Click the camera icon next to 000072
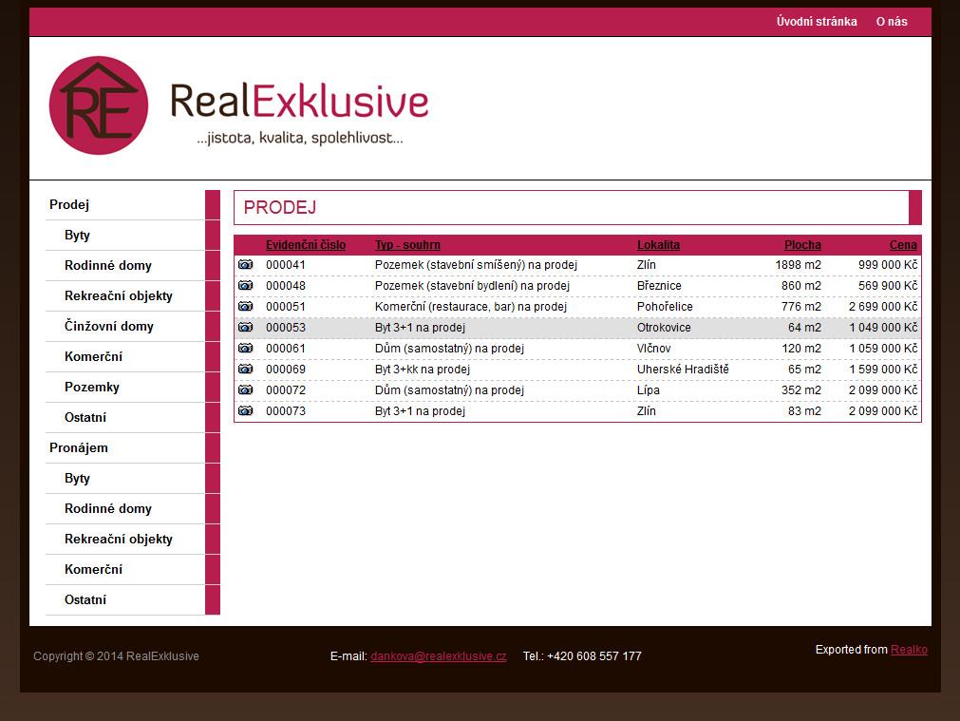The height and width of the screenshot is (721, 960). 246,389
